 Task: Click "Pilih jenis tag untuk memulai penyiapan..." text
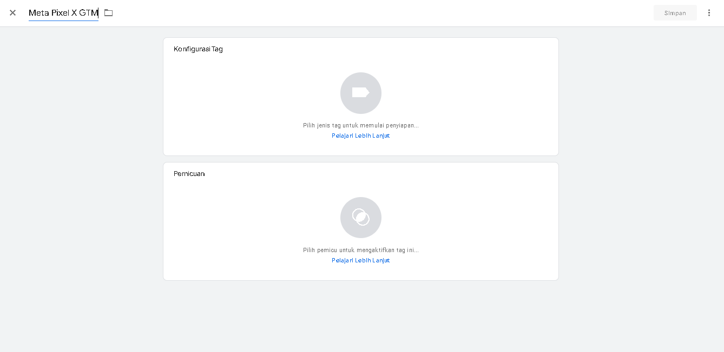[361, 125]
